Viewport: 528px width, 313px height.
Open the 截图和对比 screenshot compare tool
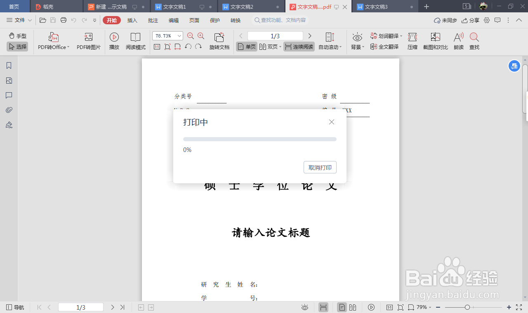[435, 41]
